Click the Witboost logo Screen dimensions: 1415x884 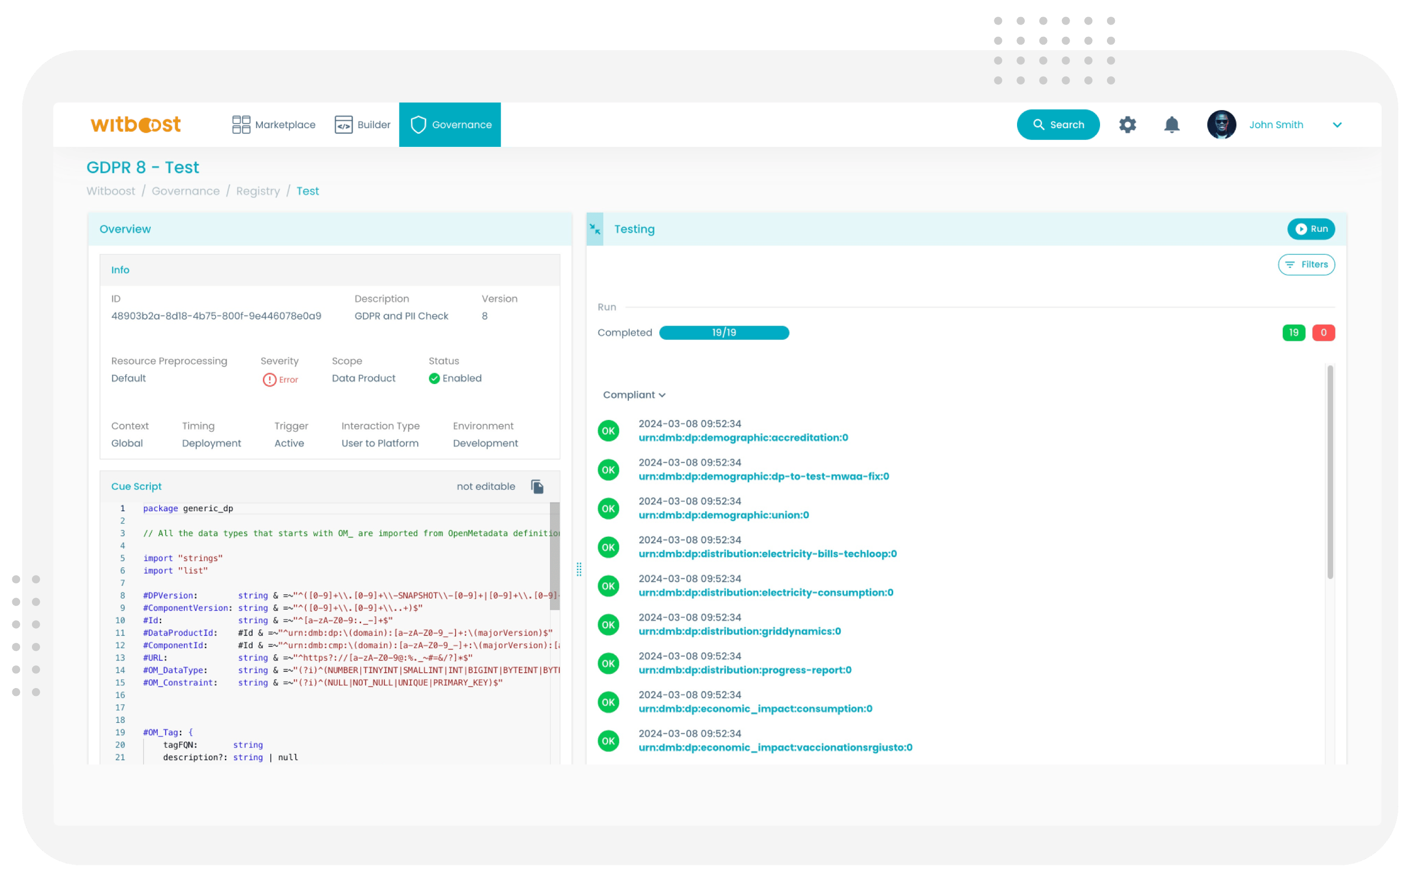click(136, 124)
